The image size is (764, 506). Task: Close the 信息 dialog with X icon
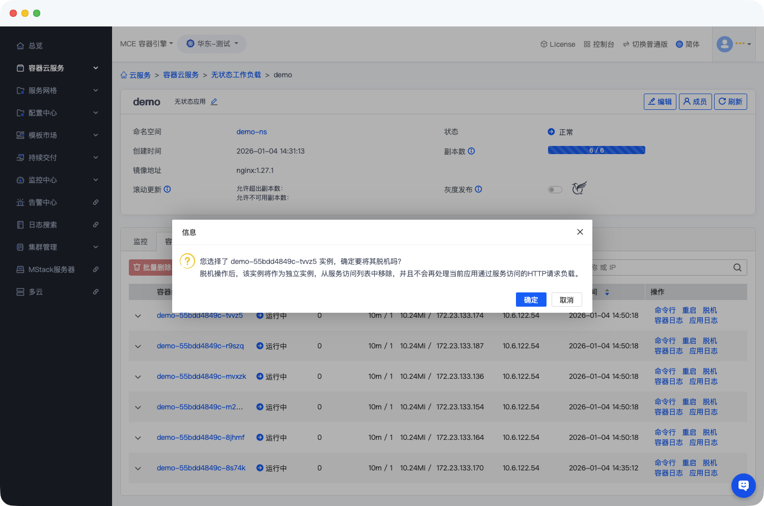click(580, 232)
